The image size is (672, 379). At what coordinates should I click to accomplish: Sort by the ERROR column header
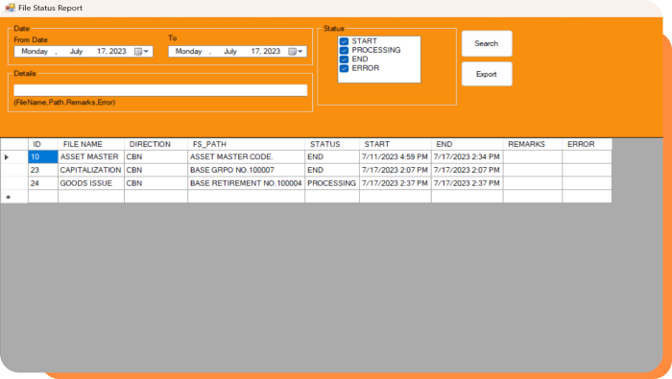(x=587, y=144)
